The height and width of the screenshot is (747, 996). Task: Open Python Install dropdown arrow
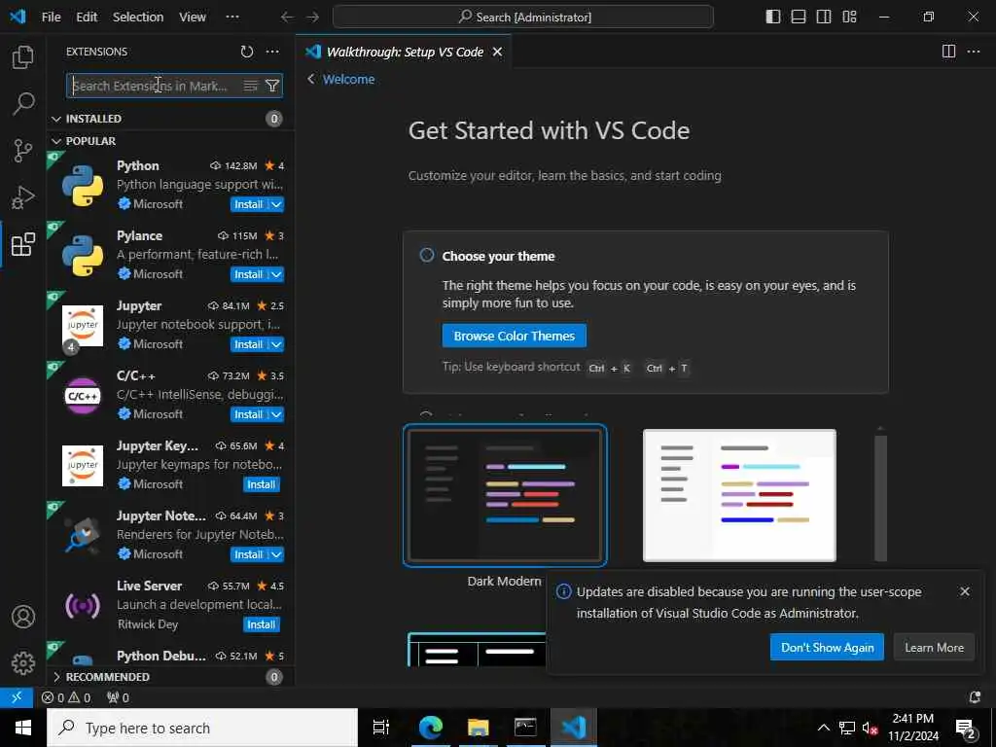click(276, 204)
